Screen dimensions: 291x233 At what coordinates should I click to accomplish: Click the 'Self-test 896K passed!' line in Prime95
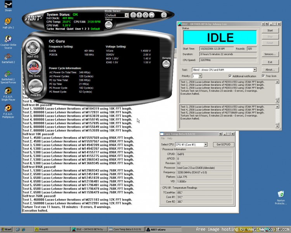(39, 167)
